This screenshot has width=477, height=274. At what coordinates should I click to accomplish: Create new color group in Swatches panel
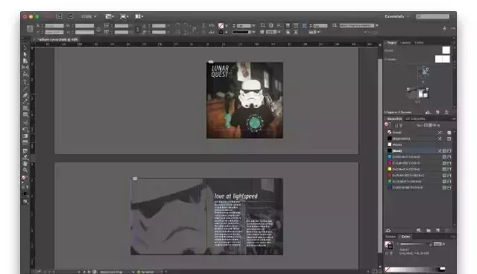[429, 231]
